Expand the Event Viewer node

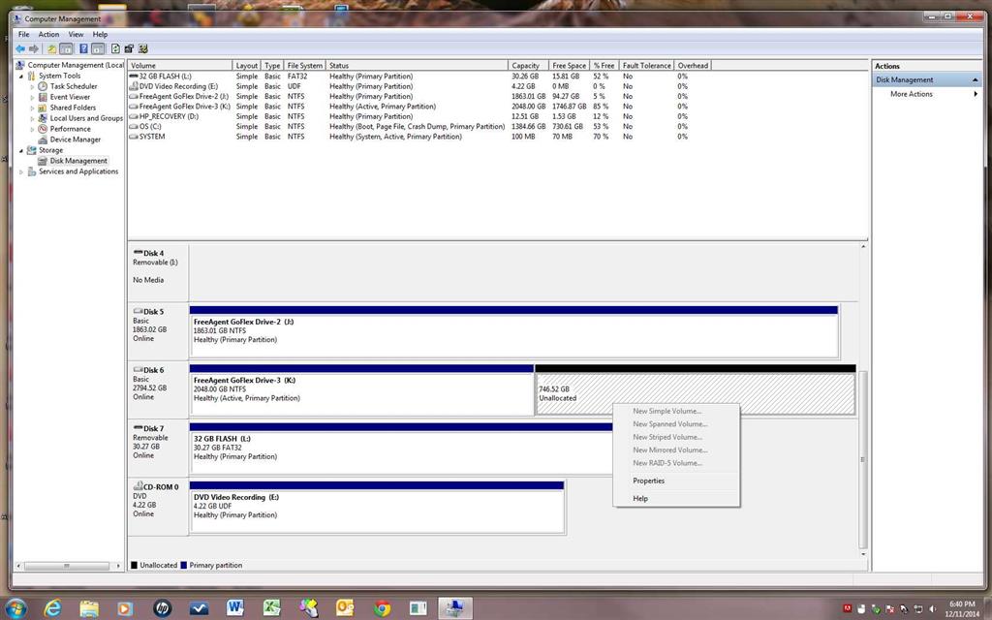32,98
